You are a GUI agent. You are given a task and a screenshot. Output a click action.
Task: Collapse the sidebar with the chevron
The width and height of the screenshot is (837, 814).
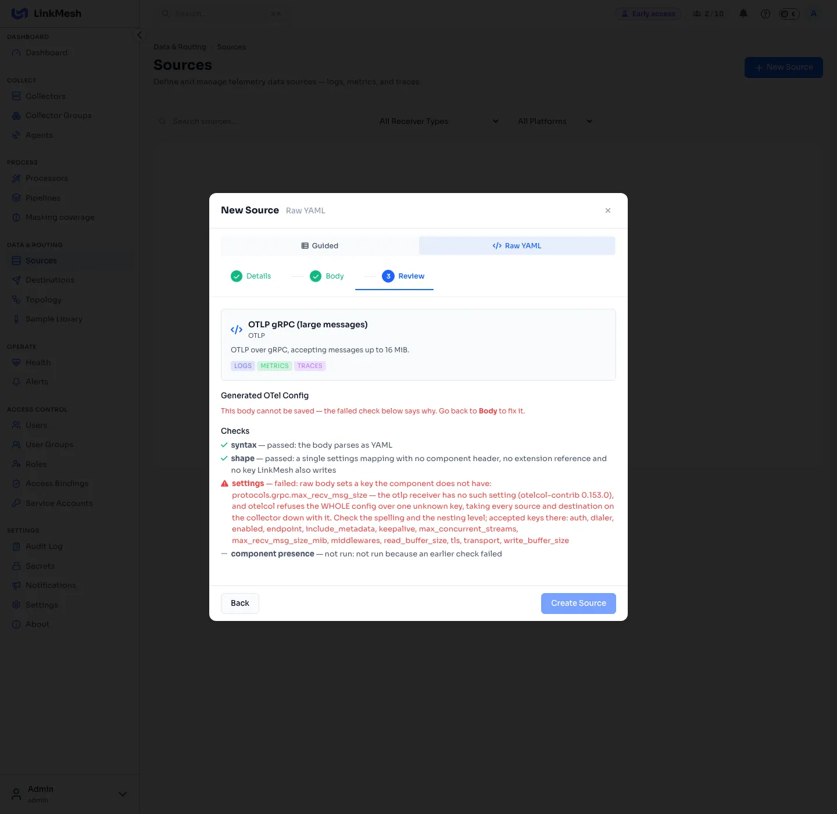tap(139, 35)
